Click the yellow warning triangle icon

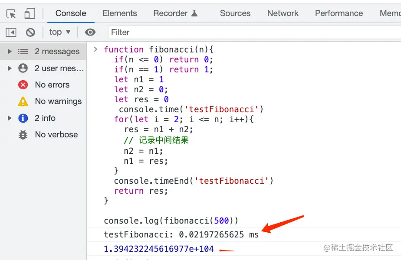click(x=23, y=101)
